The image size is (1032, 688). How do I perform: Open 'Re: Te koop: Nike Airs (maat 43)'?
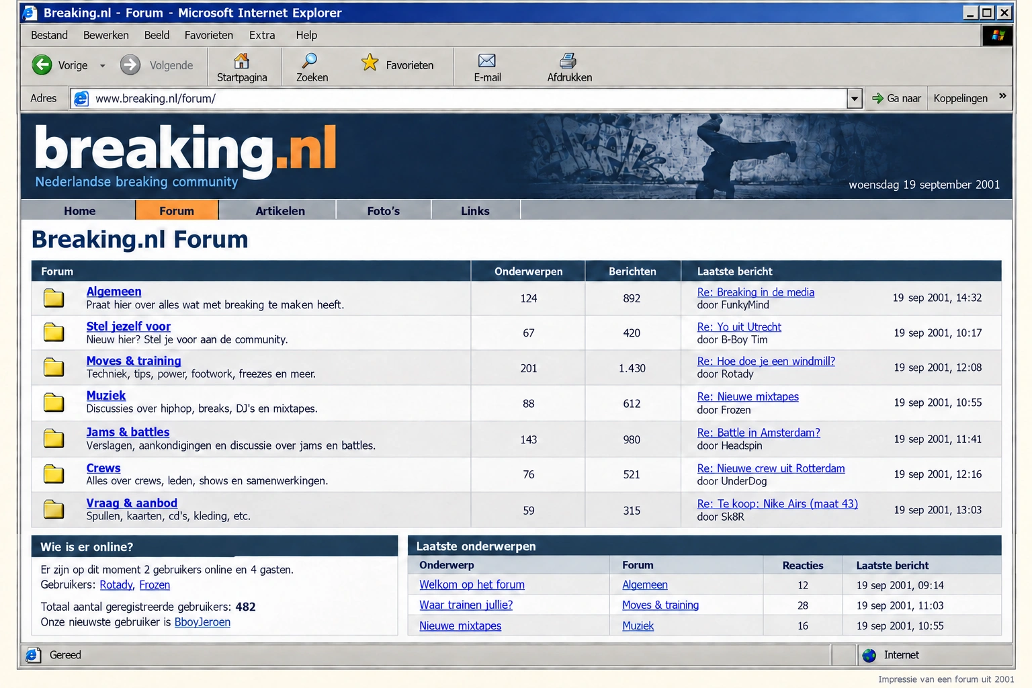pos(777,503)
